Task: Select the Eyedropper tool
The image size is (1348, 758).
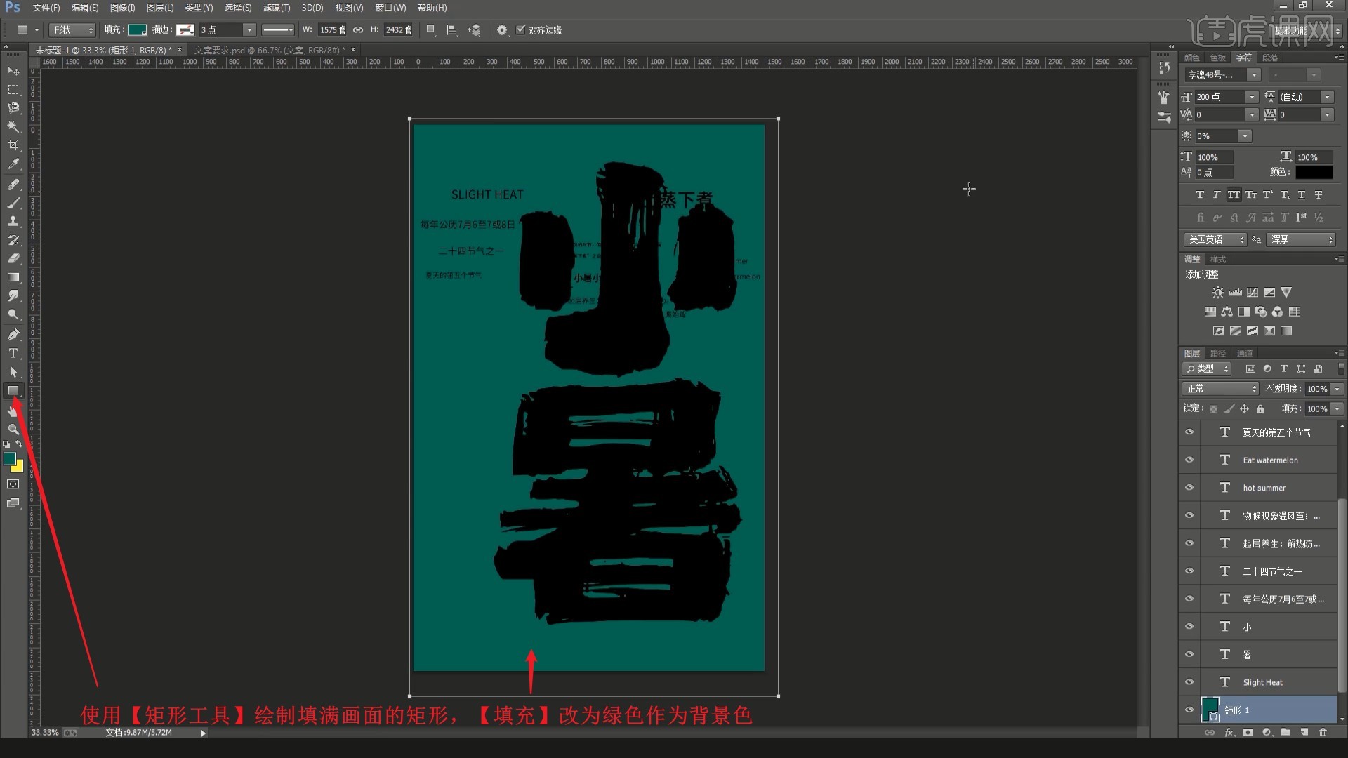Action: pyautogui.click(x=13, y=164)
